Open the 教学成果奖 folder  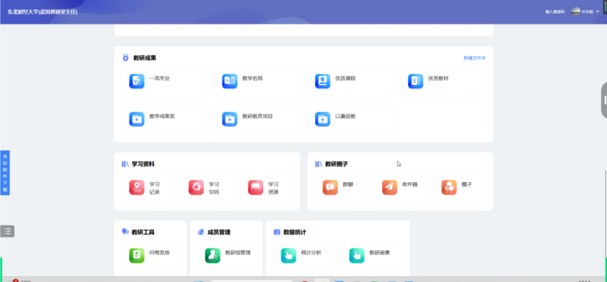pos(137,119)
